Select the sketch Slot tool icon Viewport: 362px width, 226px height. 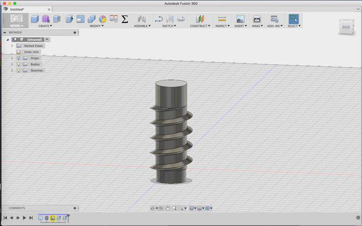[181, 19]
